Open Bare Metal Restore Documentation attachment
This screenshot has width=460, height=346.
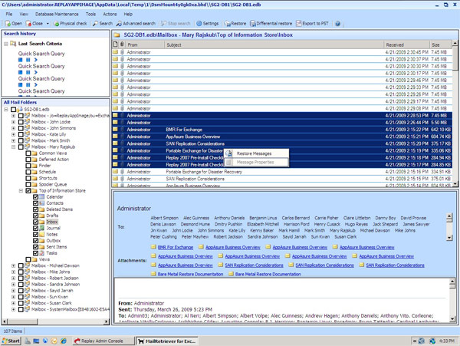(x=191, y=273)
